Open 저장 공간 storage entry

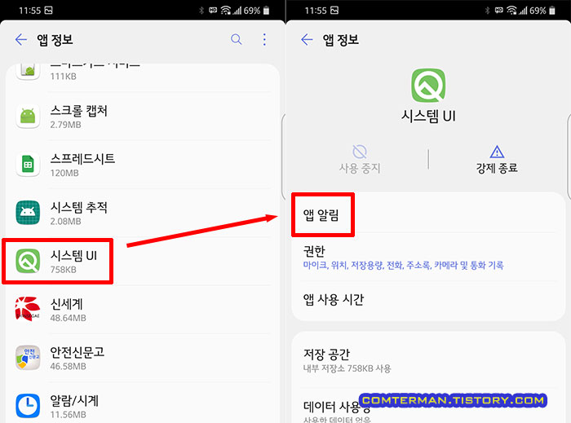pos(428,360)
